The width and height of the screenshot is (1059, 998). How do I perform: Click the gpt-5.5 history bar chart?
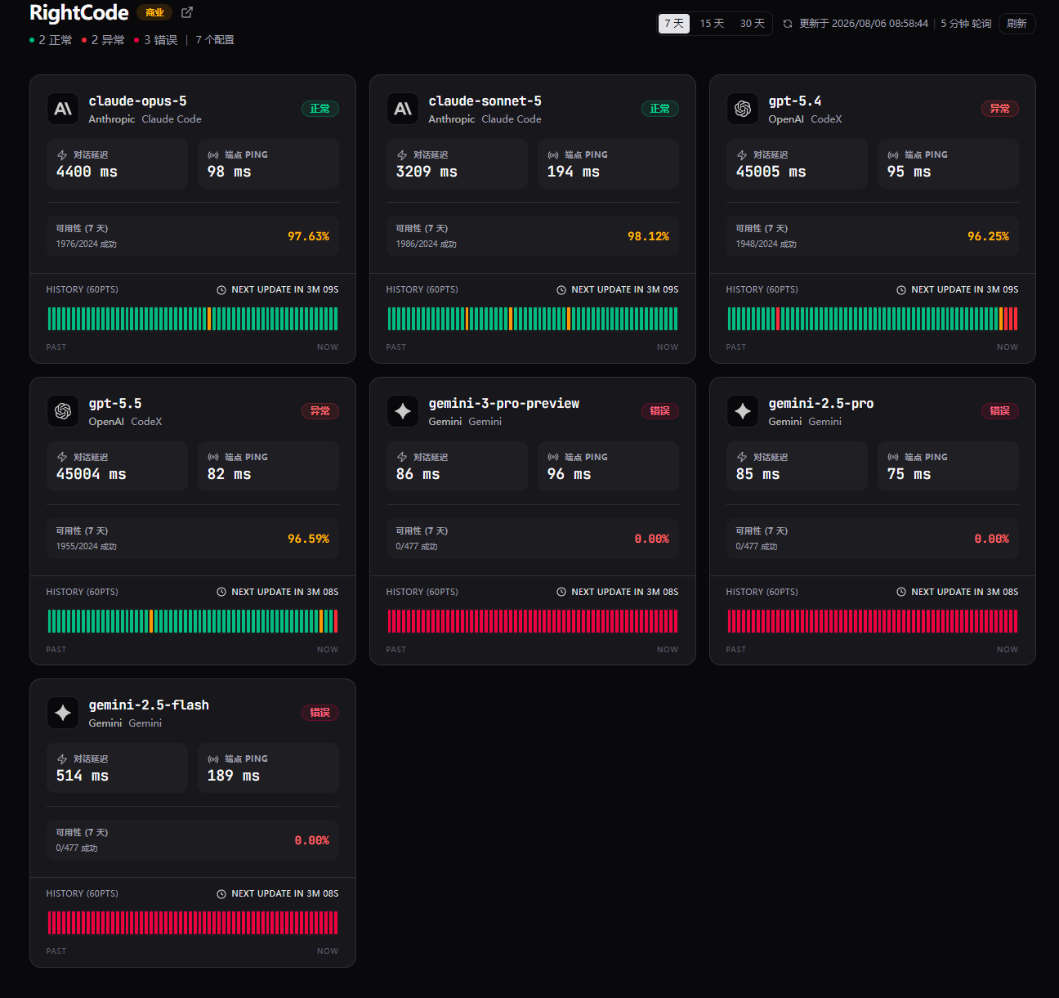click(x=193, y=621)
